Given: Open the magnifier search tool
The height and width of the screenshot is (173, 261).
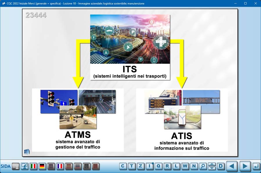Looking at the screenshot, I should 203,166.
